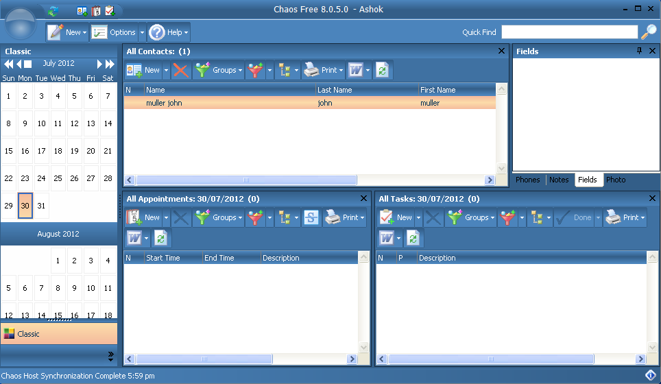Close the All Appointments panel
Screen dimensions: 661x384
point(364,198)
